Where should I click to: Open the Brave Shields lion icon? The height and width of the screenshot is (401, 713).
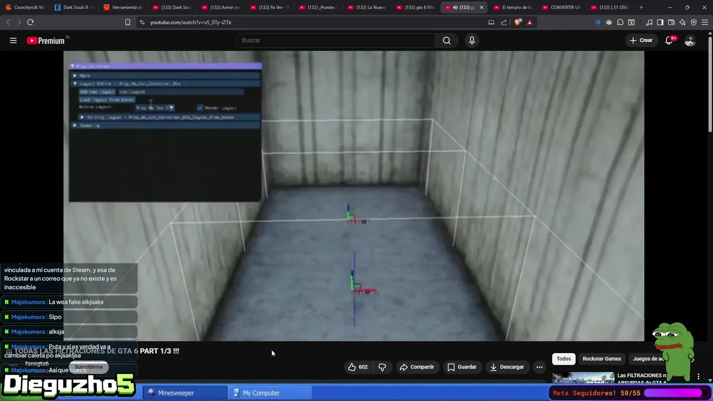518,22
